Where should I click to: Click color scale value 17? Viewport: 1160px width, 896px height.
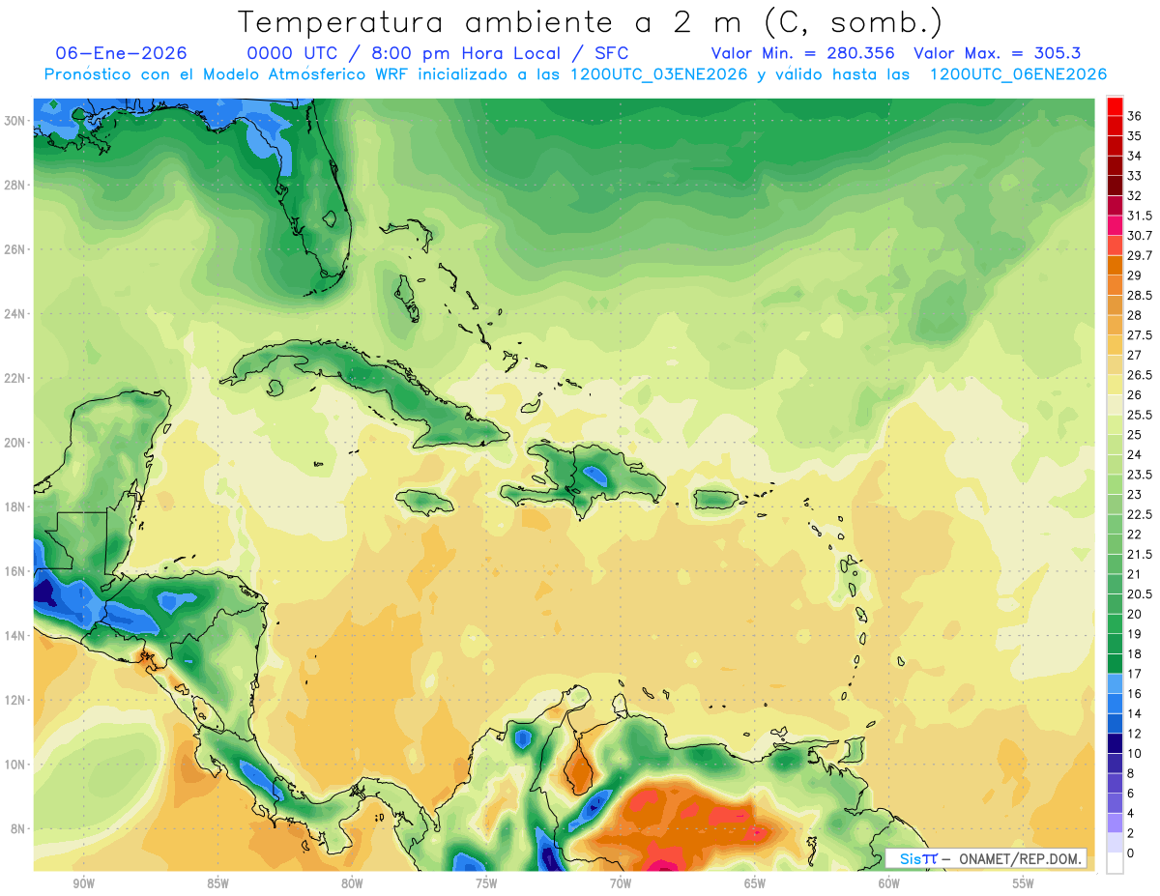tap(1135, 674)
